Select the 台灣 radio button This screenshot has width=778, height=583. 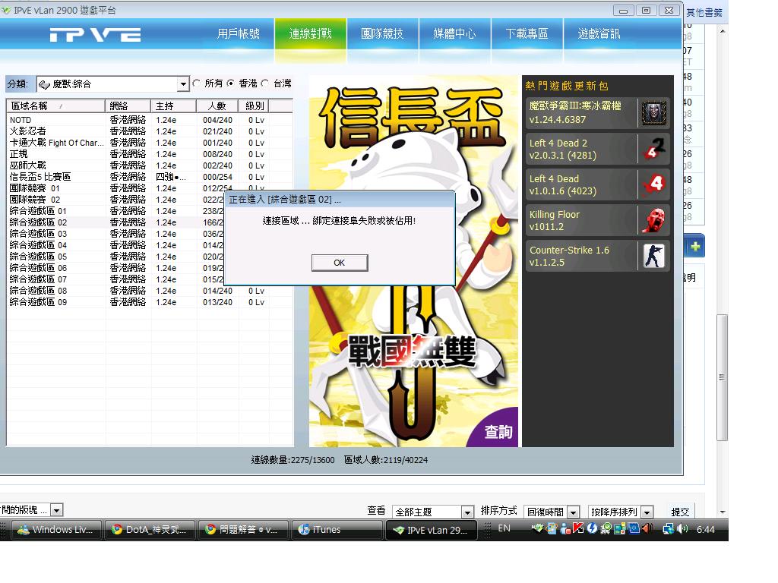coord(265,84)
